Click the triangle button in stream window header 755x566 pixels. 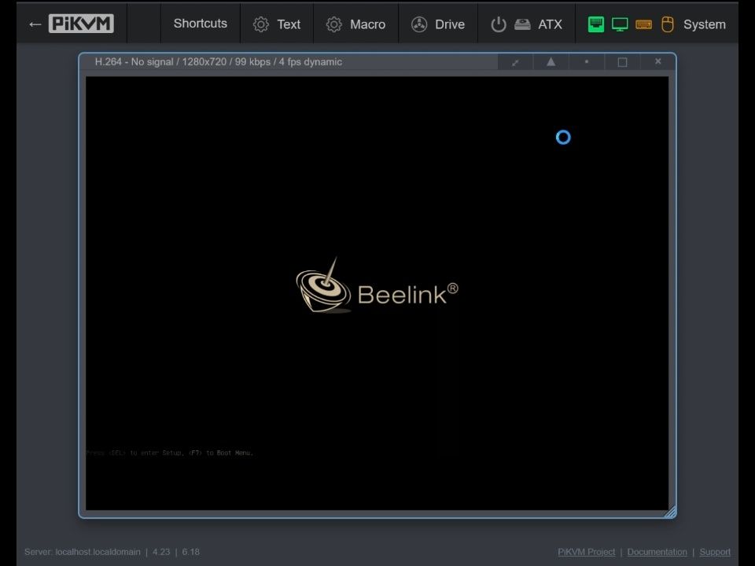(x=551, y=62)
